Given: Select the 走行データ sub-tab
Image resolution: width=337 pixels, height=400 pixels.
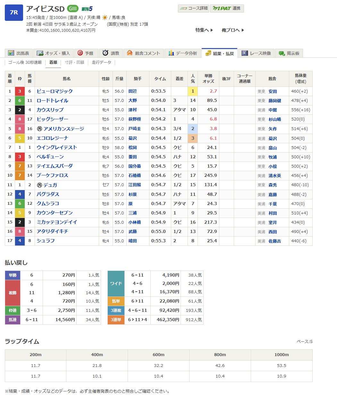Looking at the screenshot, I should pos(101,63).
